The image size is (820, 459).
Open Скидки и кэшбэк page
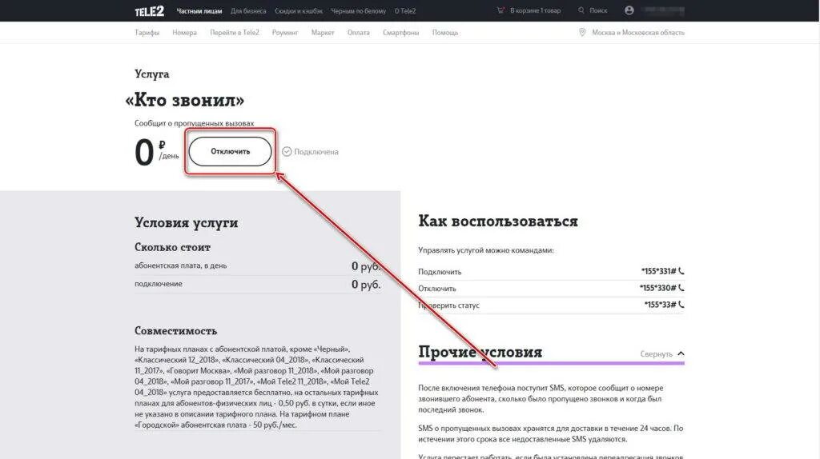tap(299, 11)
